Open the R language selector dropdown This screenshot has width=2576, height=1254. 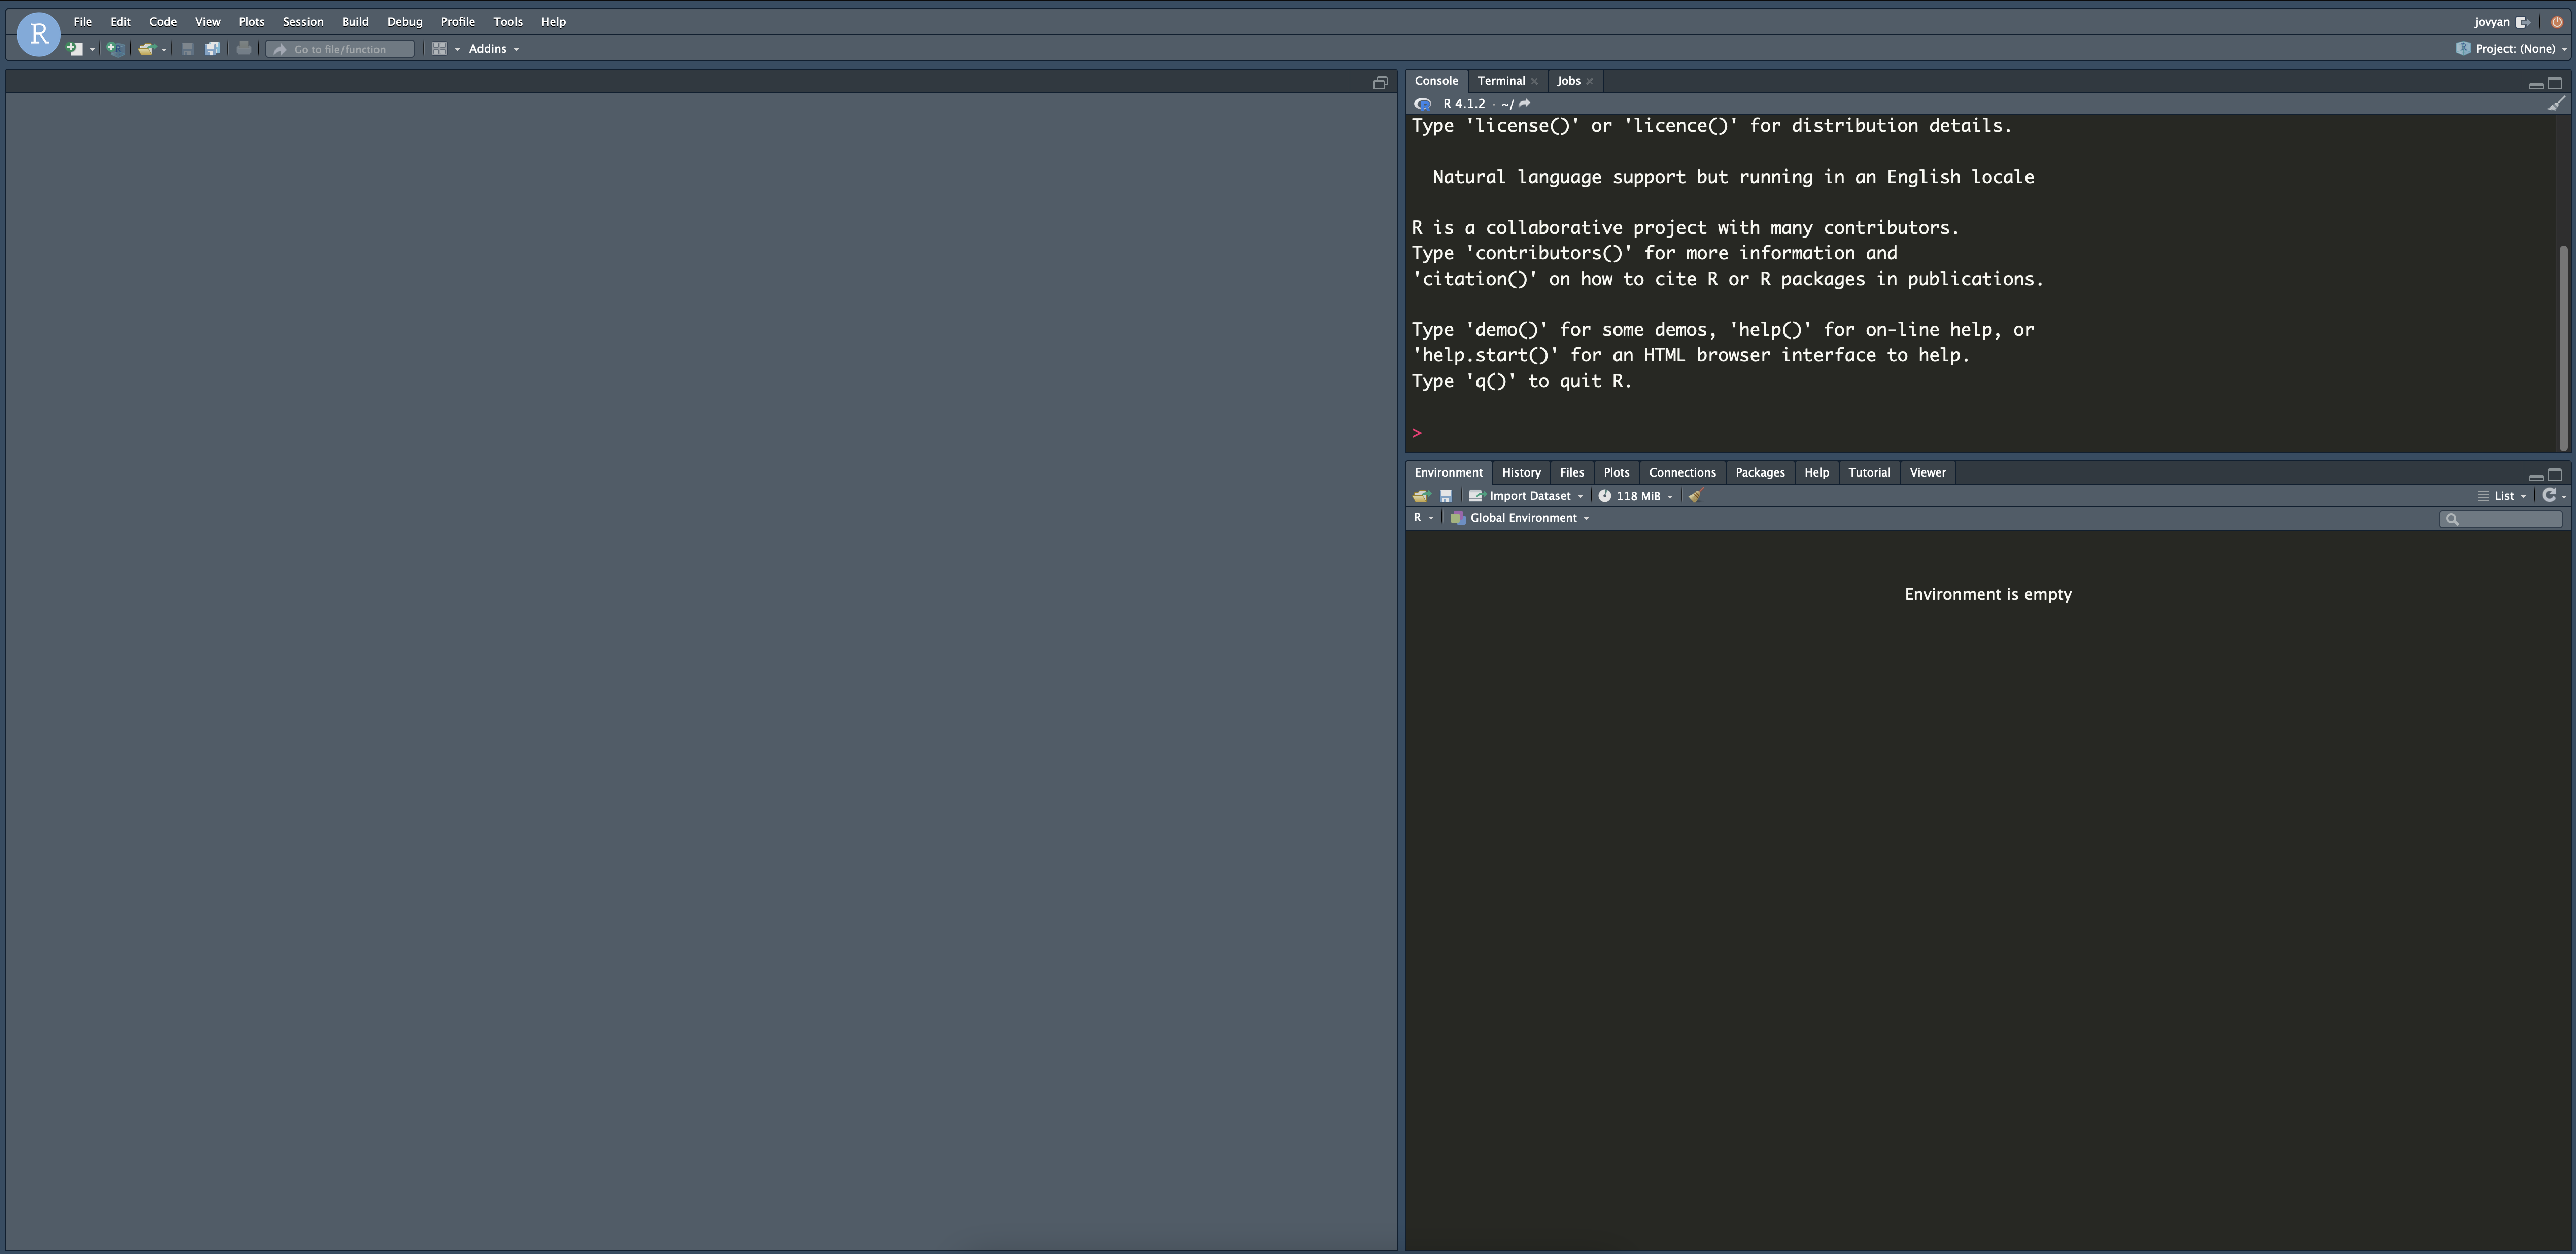coord(1423,518)
